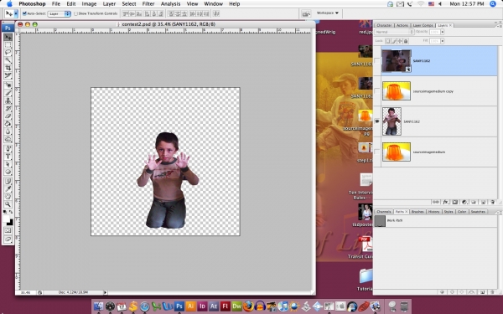Toggle lock position button
Viewport: 503px width, 314px height.
400,41
